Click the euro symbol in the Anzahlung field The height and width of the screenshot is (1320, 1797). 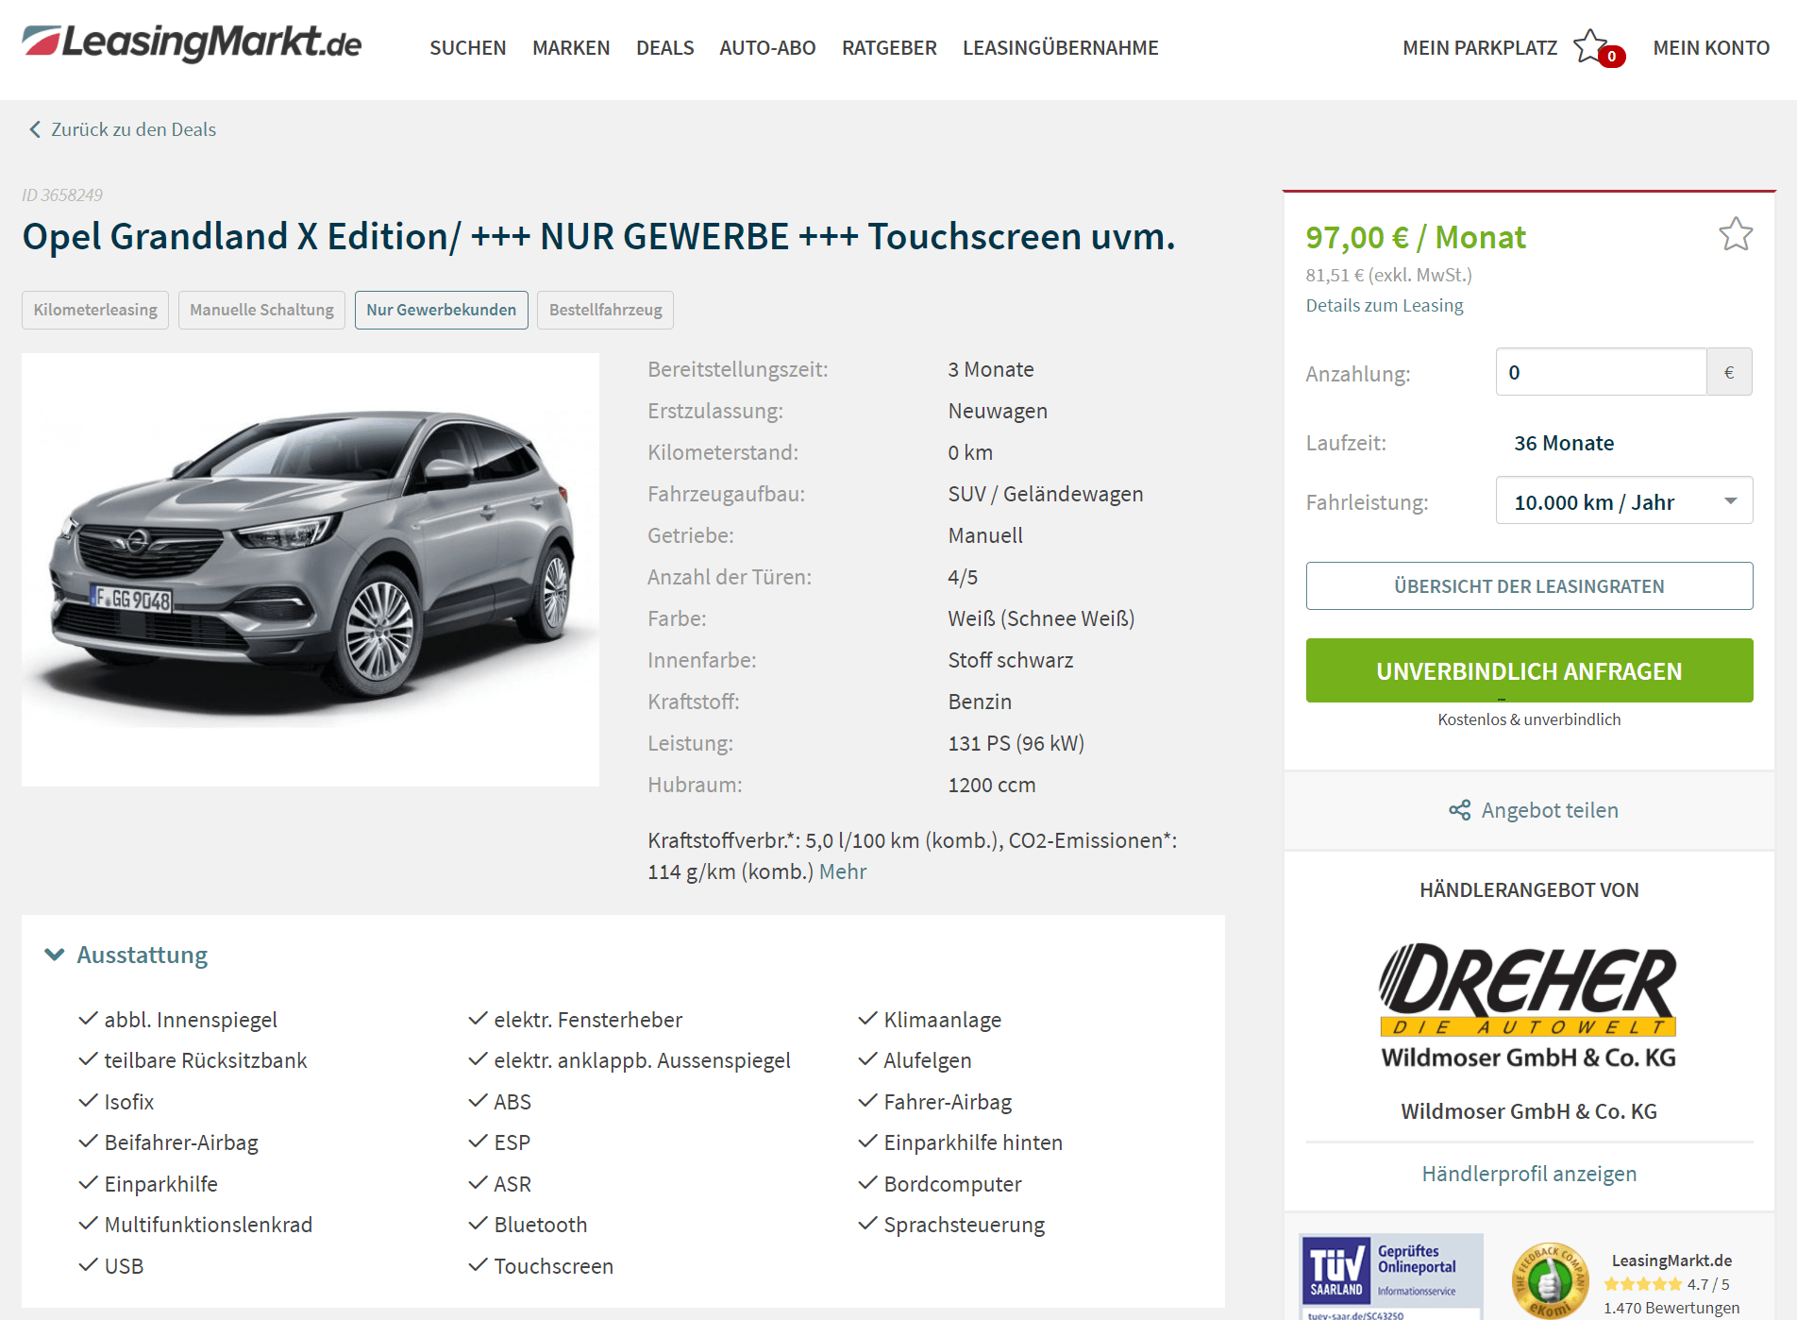pyautogui.click(x=1729, y=372)
